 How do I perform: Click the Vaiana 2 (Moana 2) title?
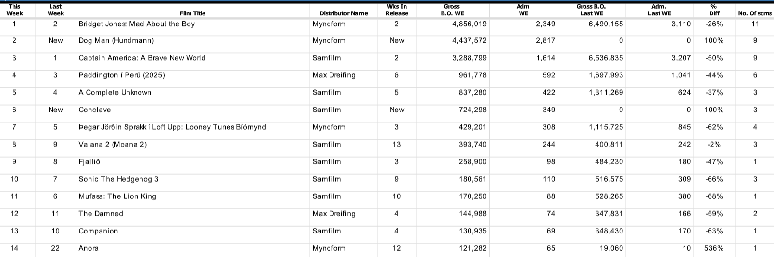pos(113,145)
